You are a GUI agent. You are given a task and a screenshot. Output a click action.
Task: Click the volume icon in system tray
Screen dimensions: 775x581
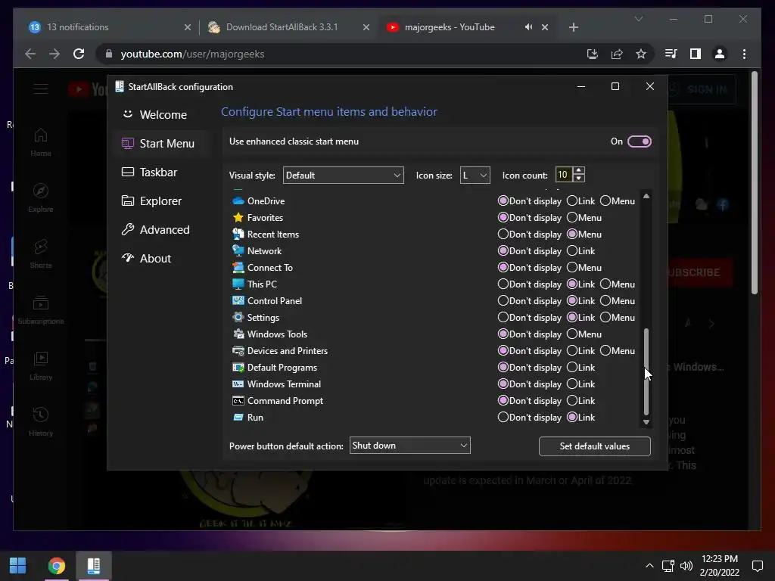686,566
